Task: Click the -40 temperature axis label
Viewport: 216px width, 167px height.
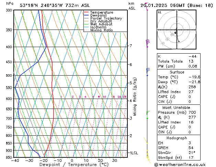Action: click(15, 160)
